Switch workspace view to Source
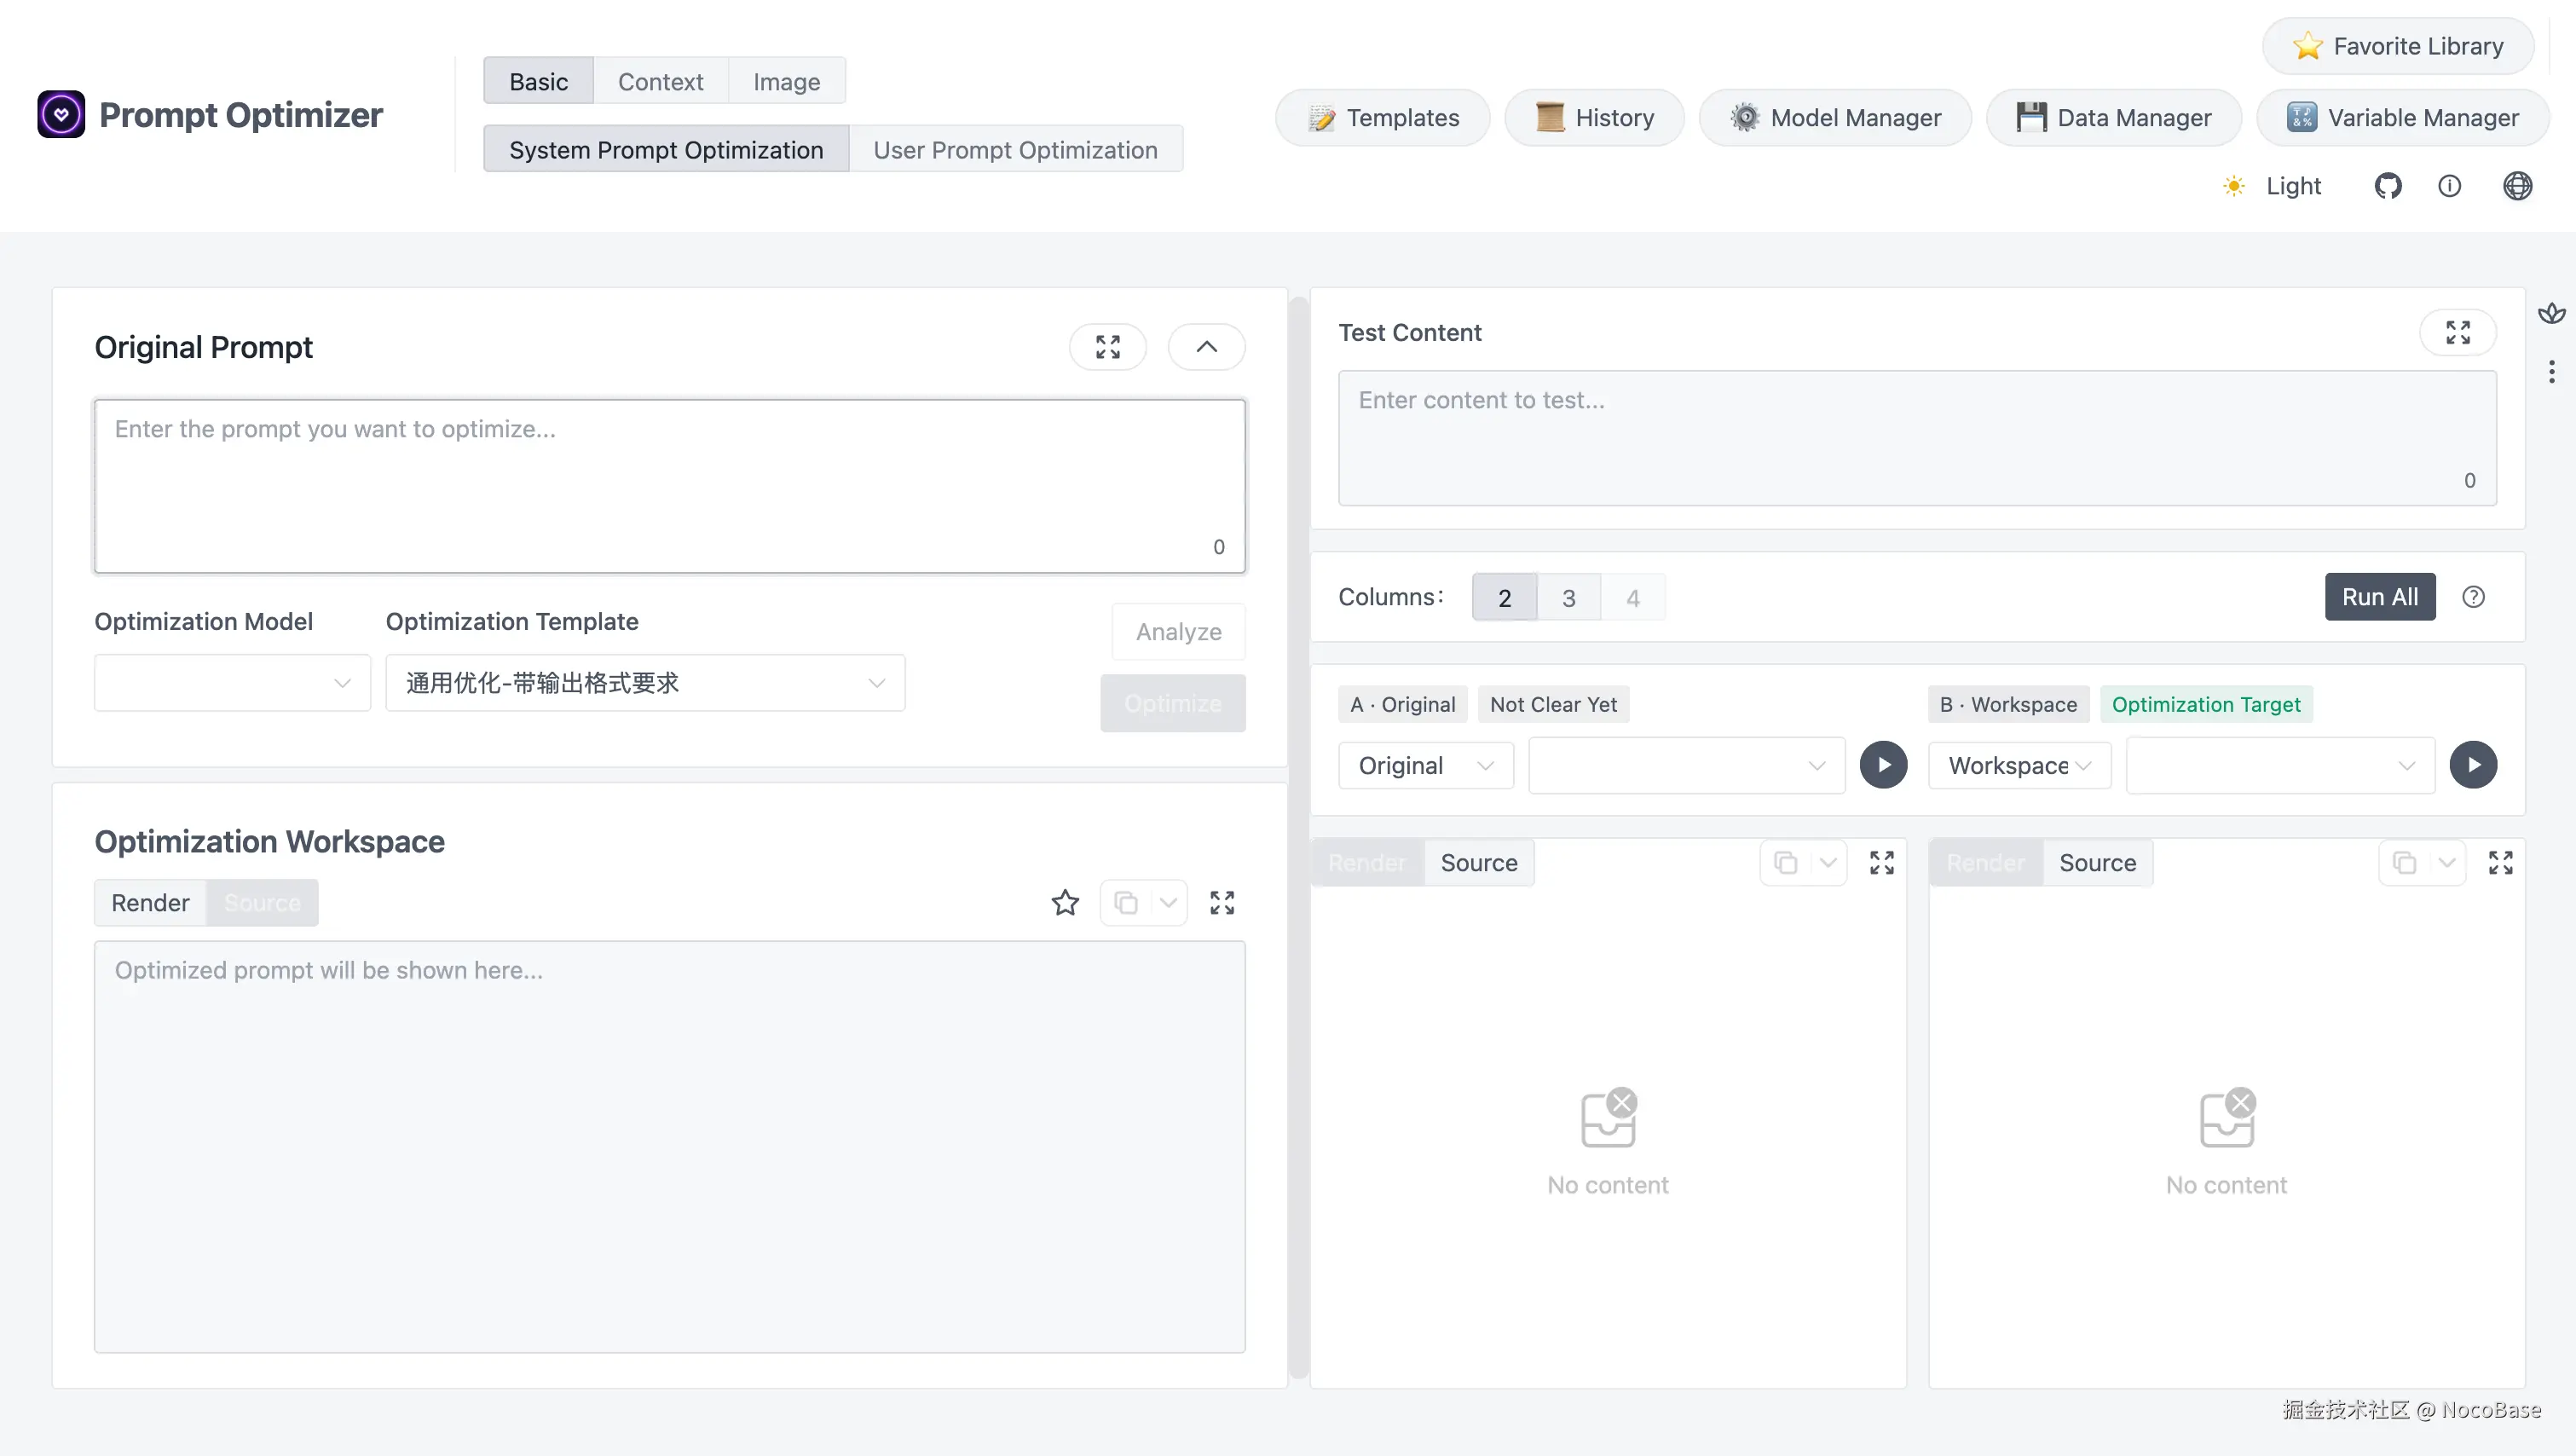The height and width of the screenshot is (1456, 2576). point(262,903)
